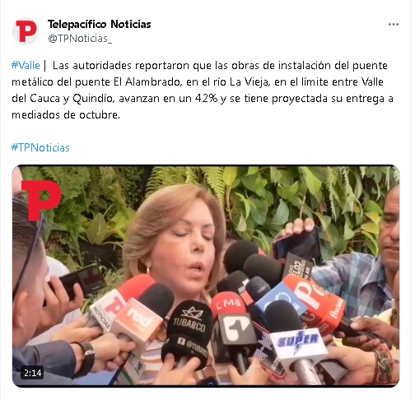Click the 2:14 video duration badge
This screenshot has width=415, height=400.
32,373
